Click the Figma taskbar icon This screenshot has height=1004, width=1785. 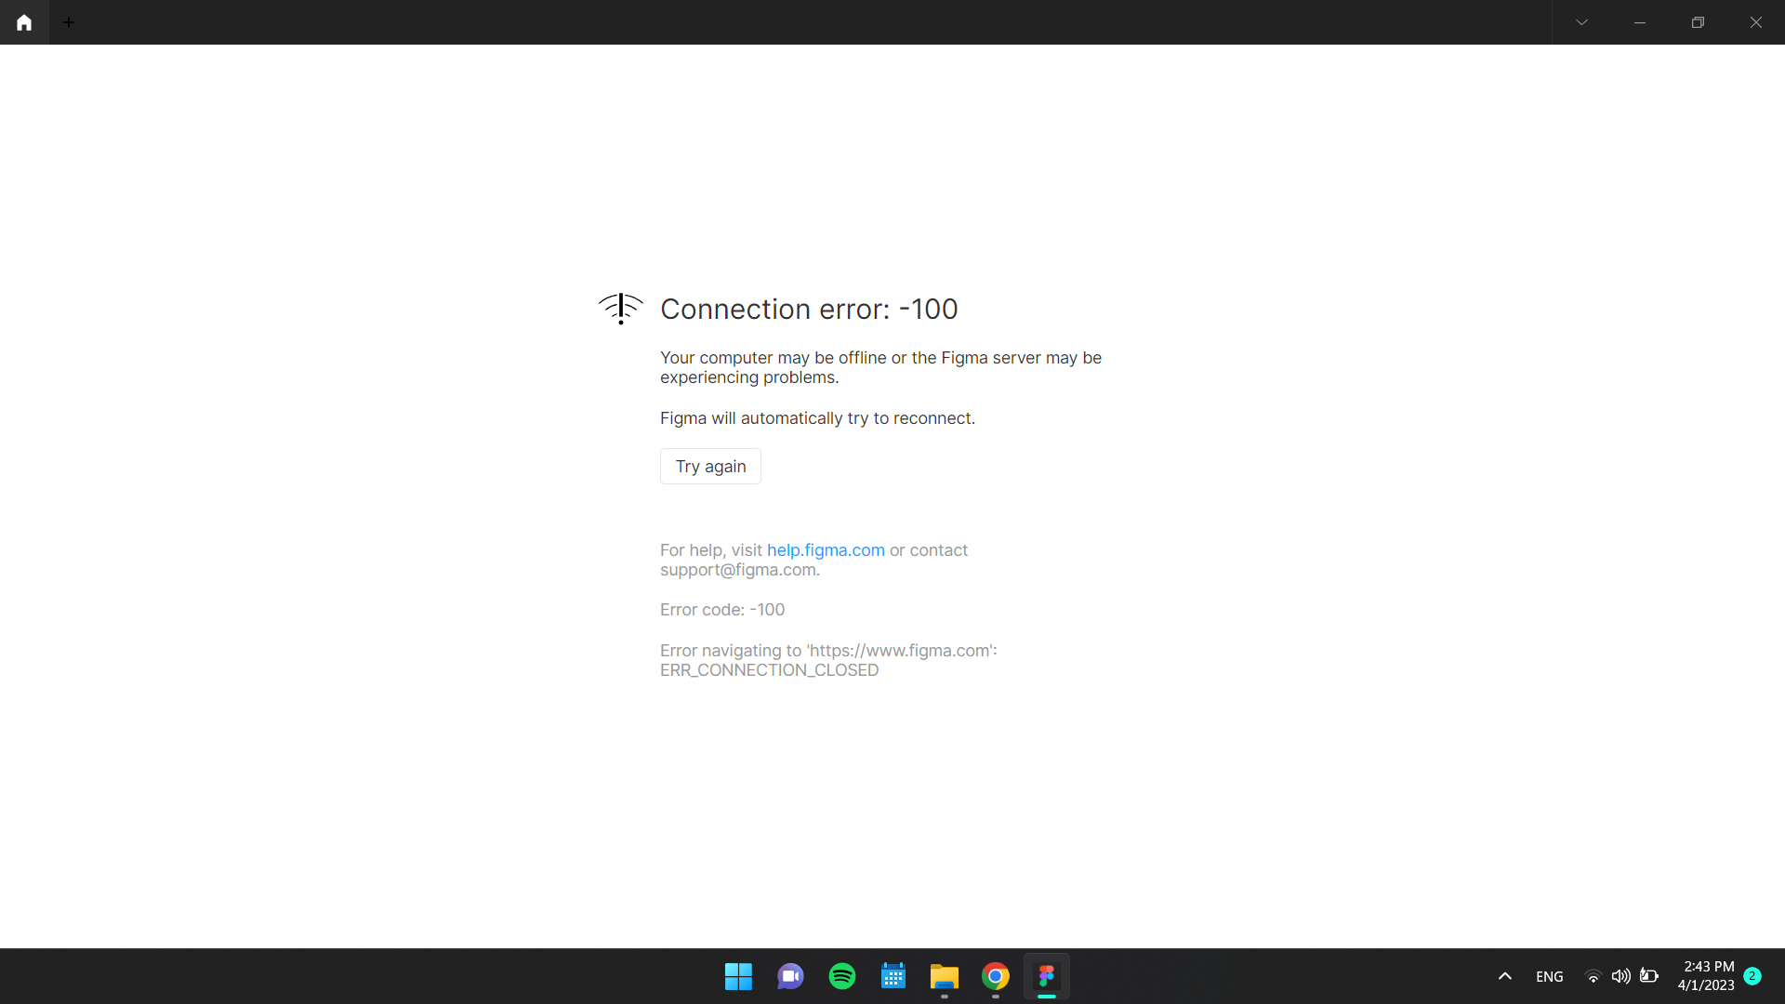pos(1047,976)
